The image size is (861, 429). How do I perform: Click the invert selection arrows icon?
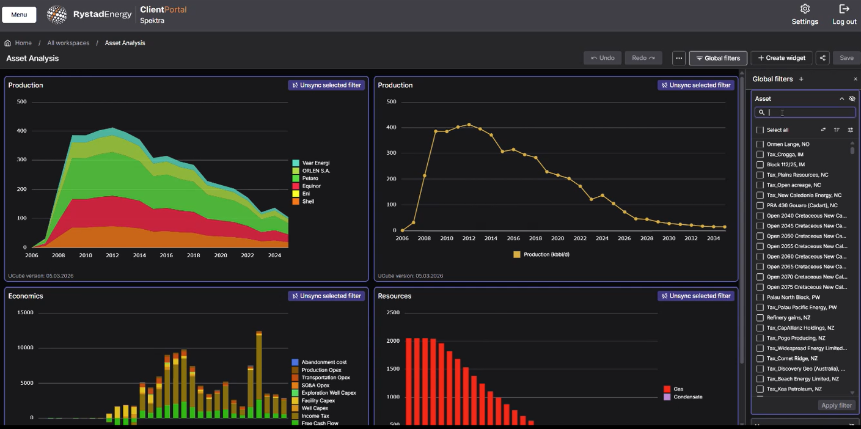[x=823, y=130]
